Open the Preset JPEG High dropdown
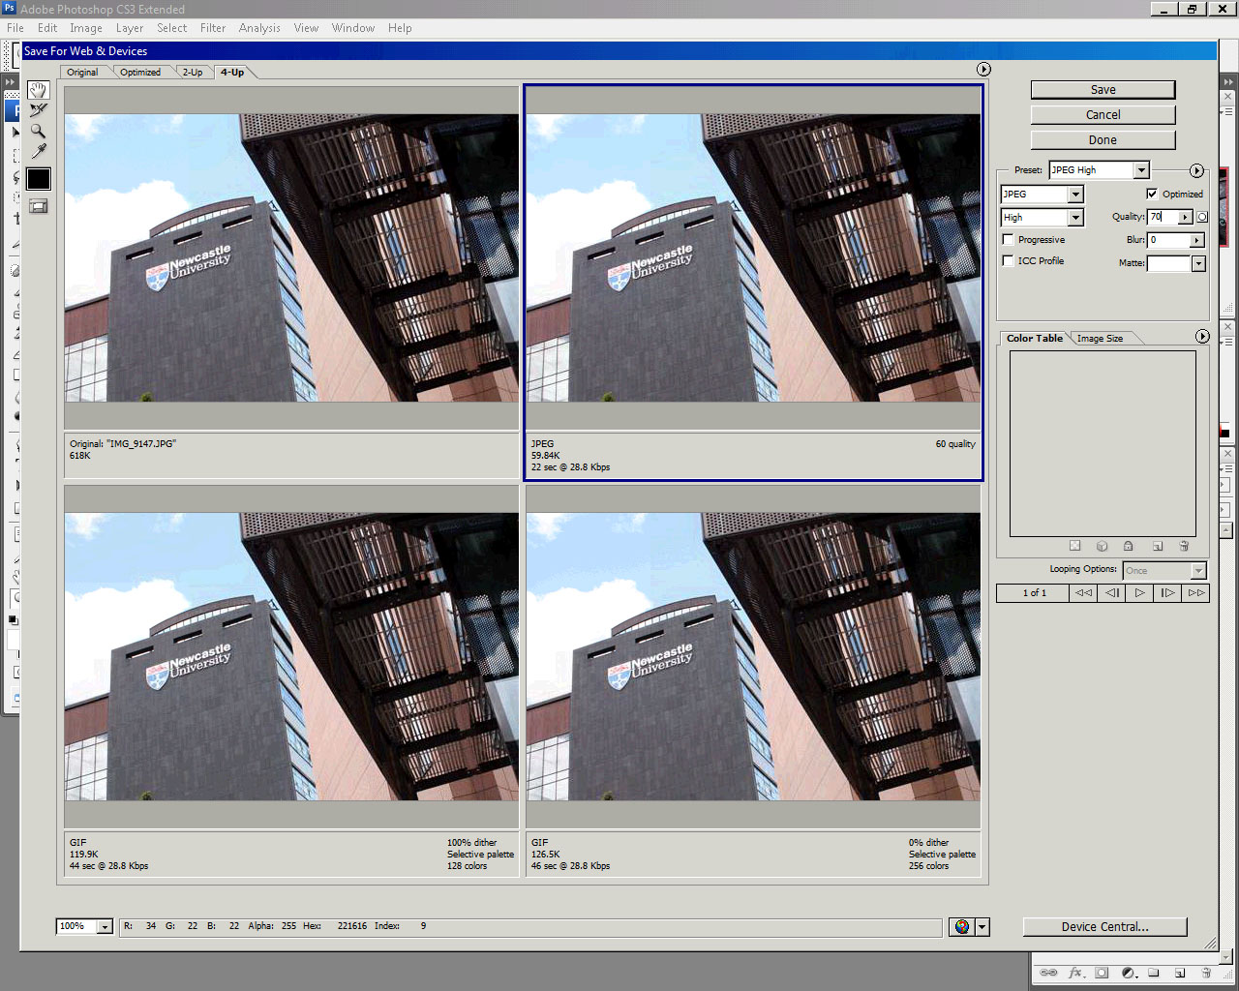The height and width of the screenshot is (991, 1239). tap(1141, 170)
